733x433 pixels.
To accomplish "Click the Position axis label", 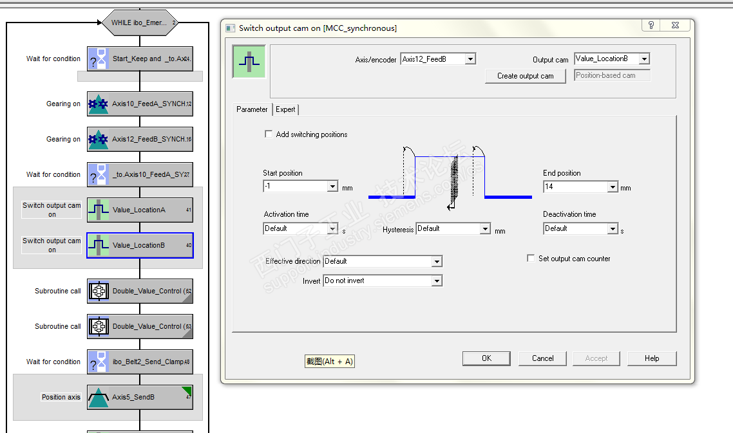I will 61,397.
